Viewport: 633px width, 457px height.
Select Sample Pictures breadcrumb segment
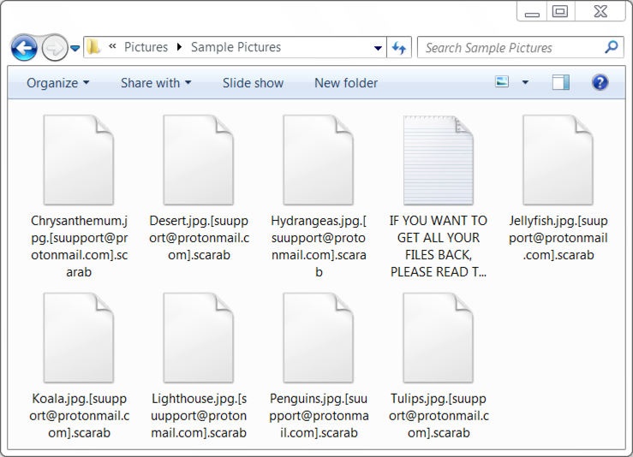(236, 47)
